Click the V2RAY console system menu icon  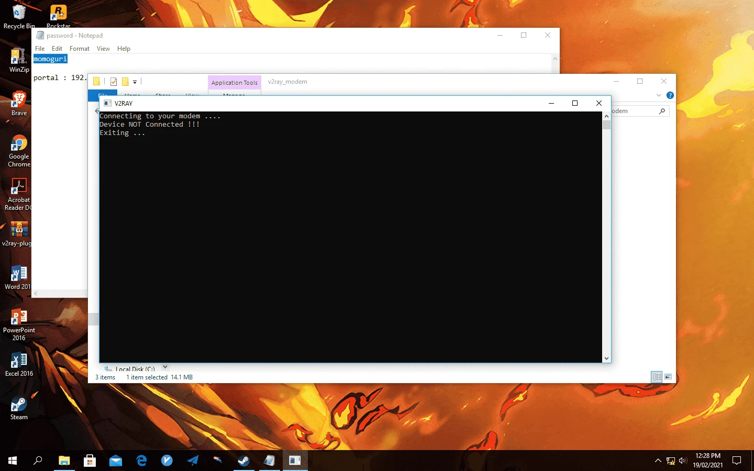click(x=107, y=103)
